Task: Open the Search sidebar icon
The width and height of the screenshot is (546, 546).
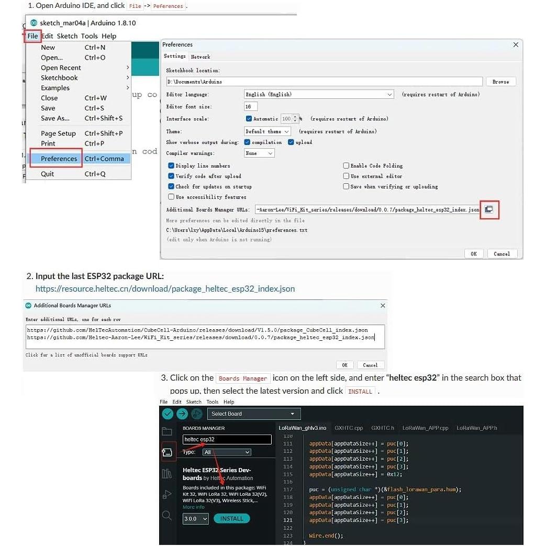Action: [x=167, y=516]
